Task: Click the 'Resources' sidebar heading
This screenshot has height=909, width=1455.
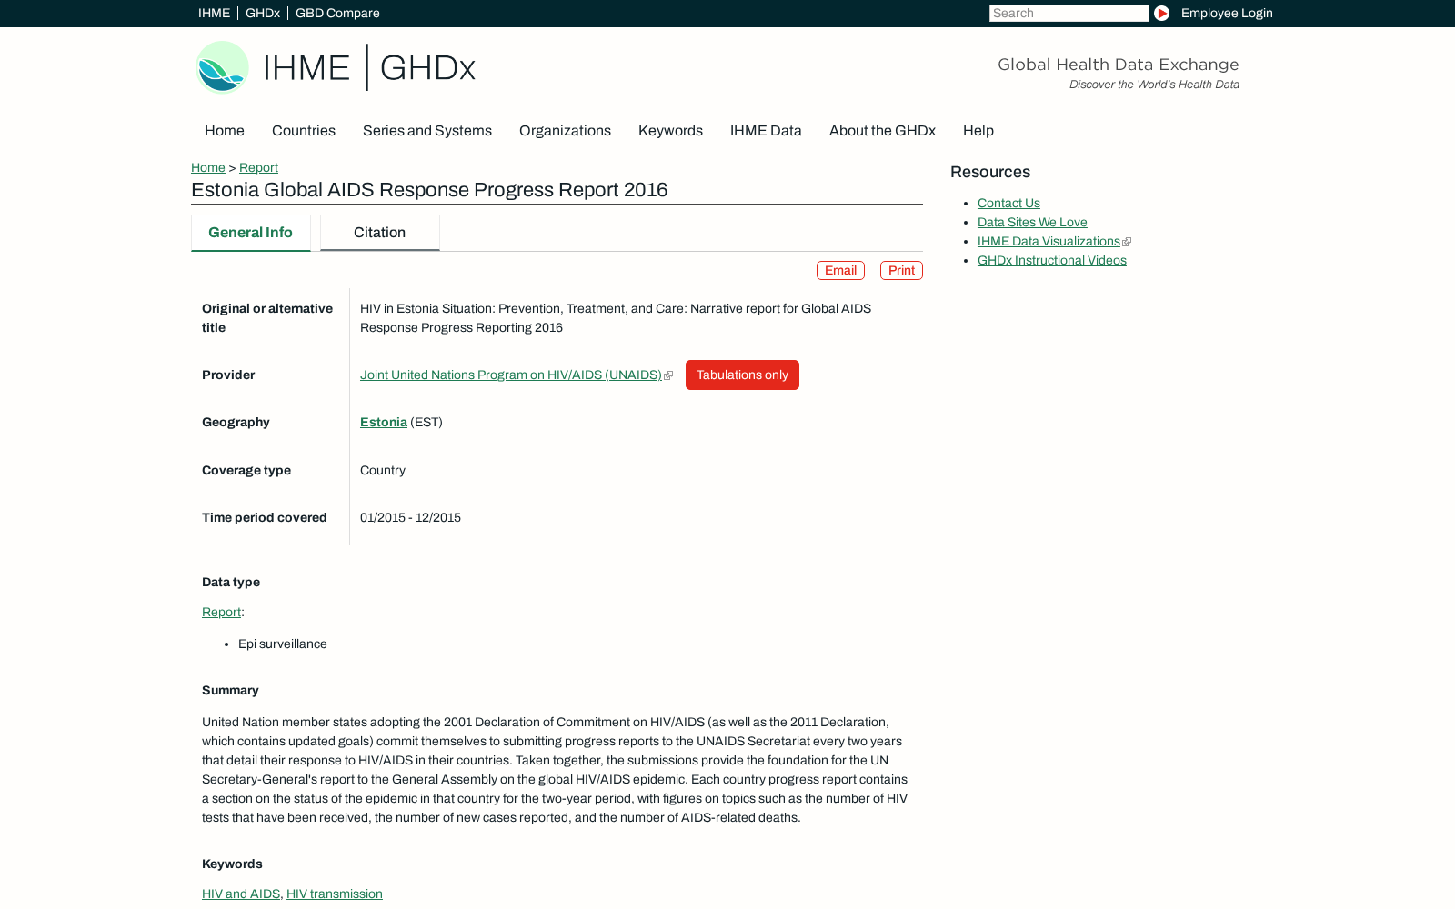Action: coord(990,173)
